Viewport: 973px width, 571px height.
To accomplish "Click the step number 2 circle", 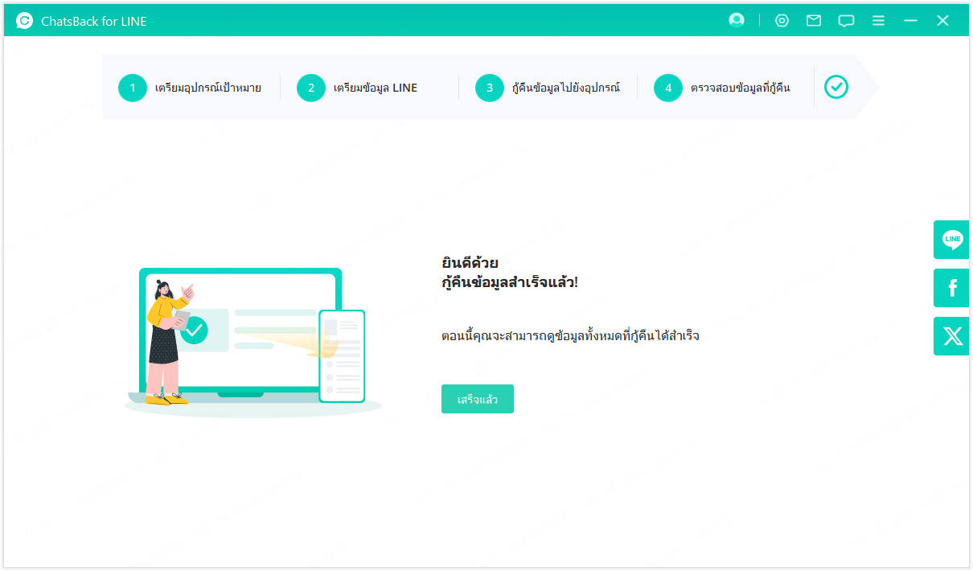I will pos(311,88).
